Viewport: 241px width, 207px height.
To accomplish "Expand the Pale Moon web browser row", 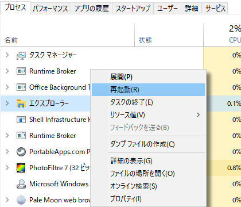I will click(x=7, y=200).
